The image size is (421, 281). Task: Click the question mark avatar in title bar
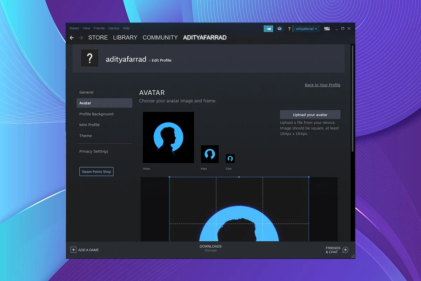click(289, 29)
